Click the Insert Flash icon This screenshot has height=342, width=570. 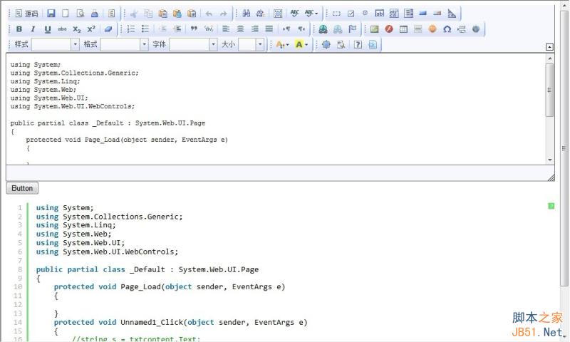(389, 29)
